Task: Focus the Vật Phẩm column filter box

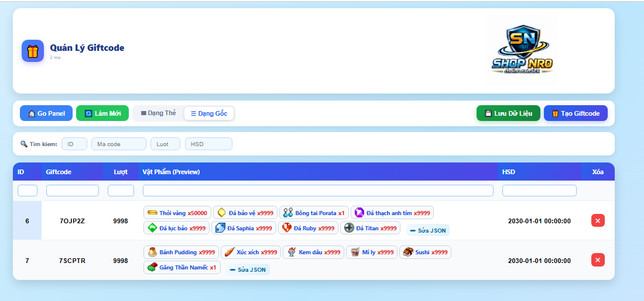Action: (x=318, y=191)
